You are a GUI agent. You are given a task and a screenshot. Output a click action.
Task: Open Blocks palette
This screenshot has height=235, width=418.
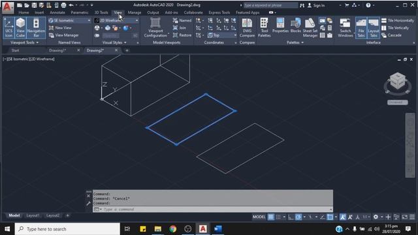pyautogui.click(x=296, y=26)
